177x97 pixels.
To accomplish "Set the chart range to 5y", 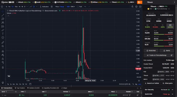I will click(8, 84).
